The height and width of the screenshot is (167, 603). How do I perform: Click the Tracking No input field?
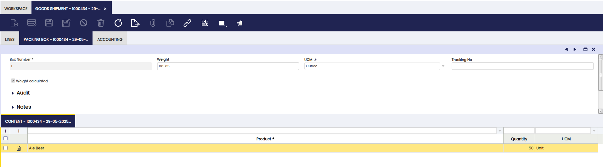coord(522,66)
